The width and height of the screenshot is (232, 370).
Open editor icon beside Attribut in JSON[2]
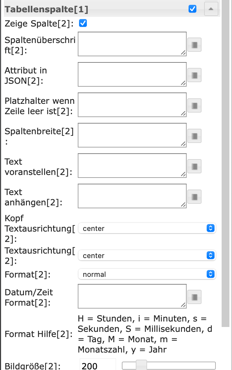(x=194, y=75)
